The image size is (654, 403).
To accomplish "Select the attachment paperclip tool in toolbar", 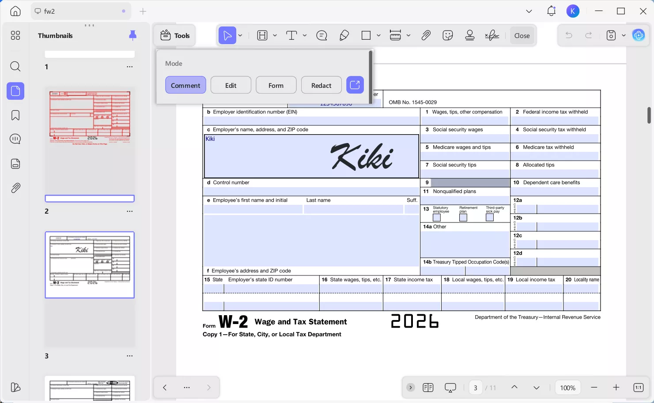I will pos(426,36).
